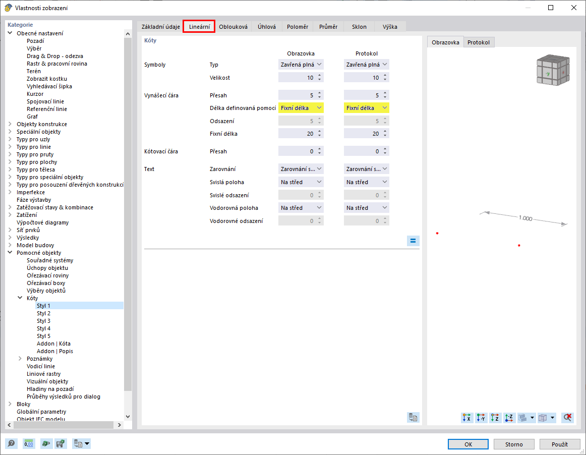Open units and decimal places settings icon

tap(29, 444)
